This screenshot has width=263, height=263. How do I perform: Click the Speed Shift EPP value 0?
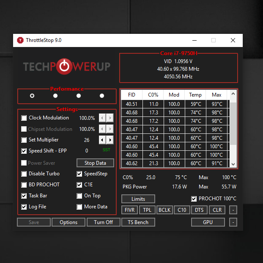pos(87,151)
